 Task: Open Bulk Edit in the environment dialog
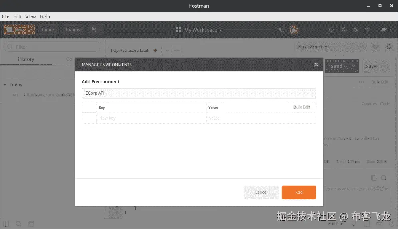point(302,107)
